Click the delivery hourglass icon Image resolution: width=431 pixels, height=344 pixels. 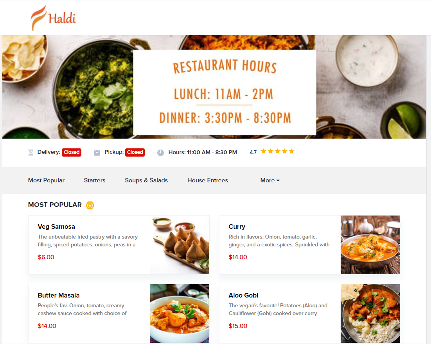pyautogui.click(x=31, y=153)
